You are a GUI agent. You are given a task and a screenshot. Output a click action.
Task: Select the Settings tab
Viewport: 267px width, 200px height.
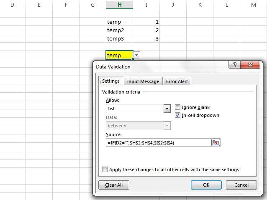click(x=111, y=81)
